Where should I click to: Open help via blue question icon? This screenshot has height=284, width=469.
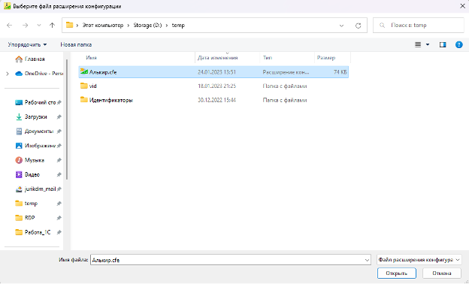click(458, 44)
